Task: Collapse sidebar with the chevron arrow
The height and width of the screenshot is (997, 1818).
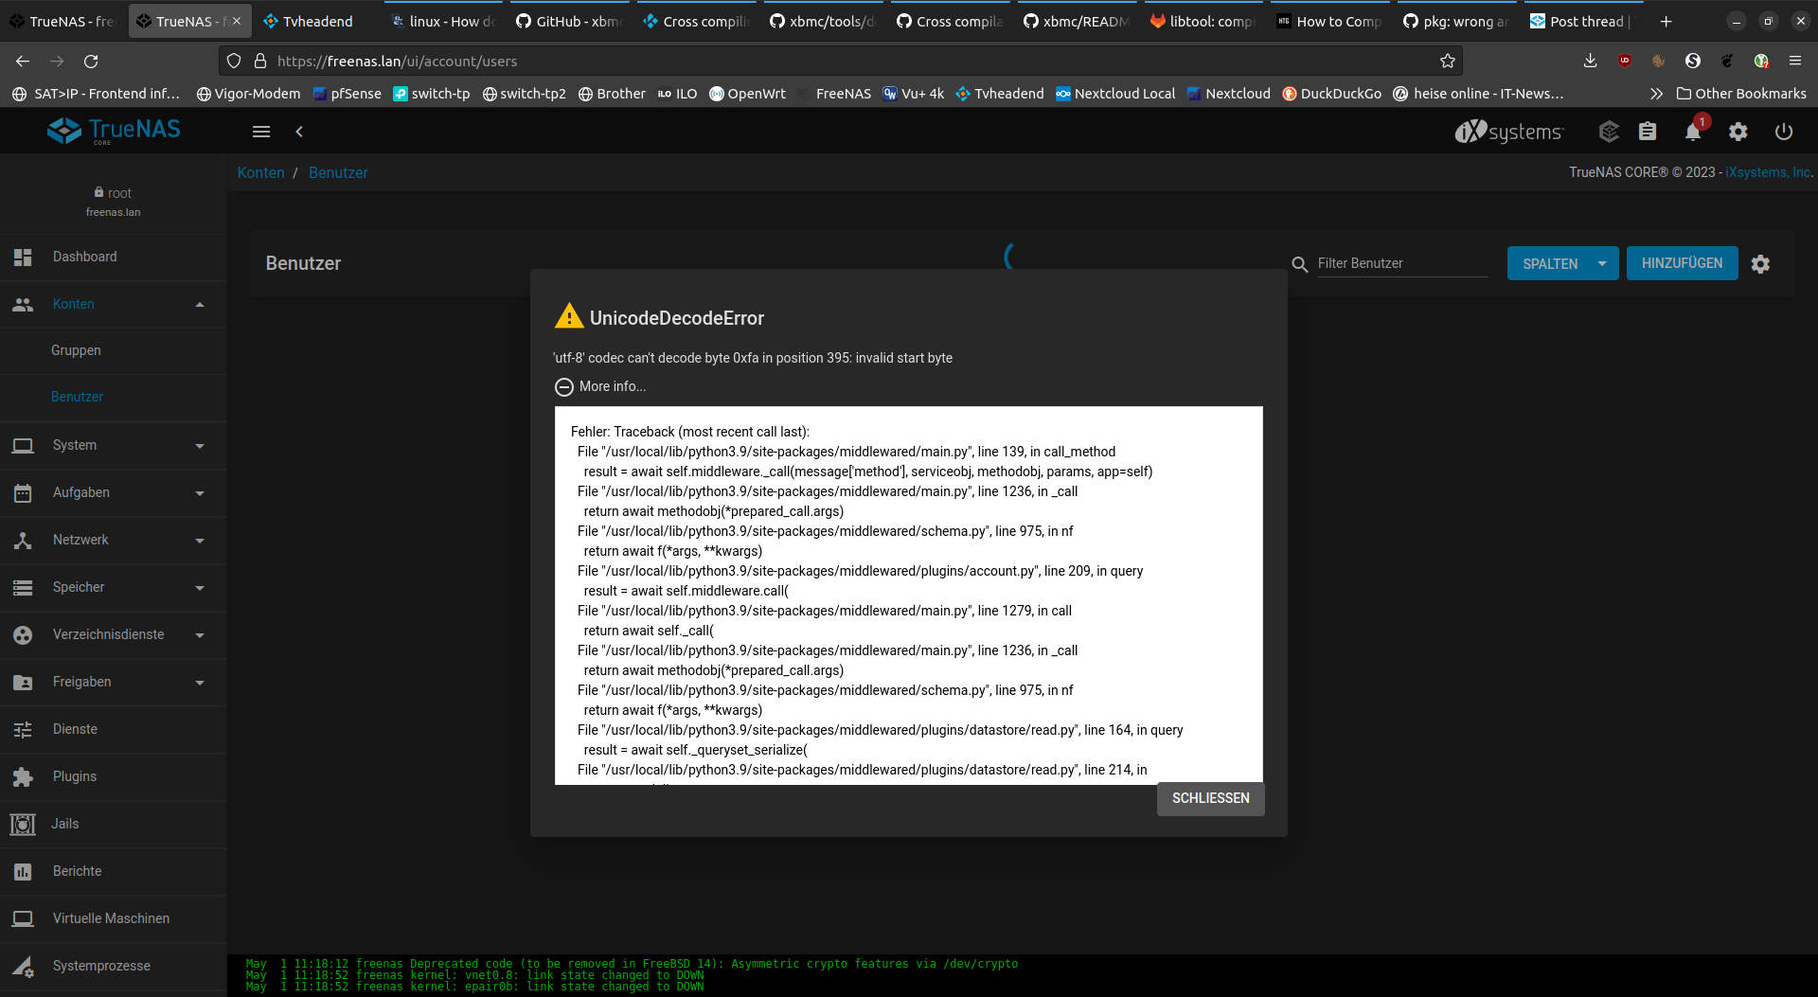Action: (299, 132)
